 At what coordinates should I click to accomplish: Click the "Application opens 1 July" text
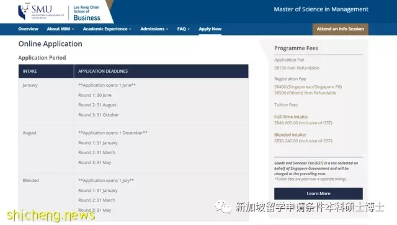[x=106, y=180]
